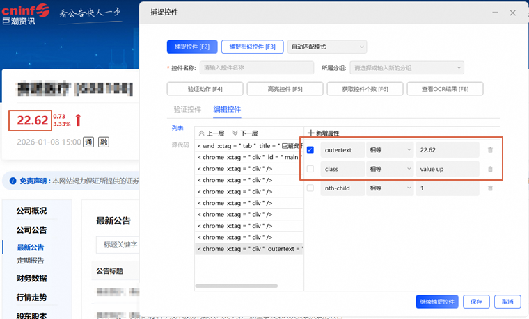The width and height of the screenshot is (529, 319).
Task: Open the 所属分组 combo box
Action: [x=407, y=67]
